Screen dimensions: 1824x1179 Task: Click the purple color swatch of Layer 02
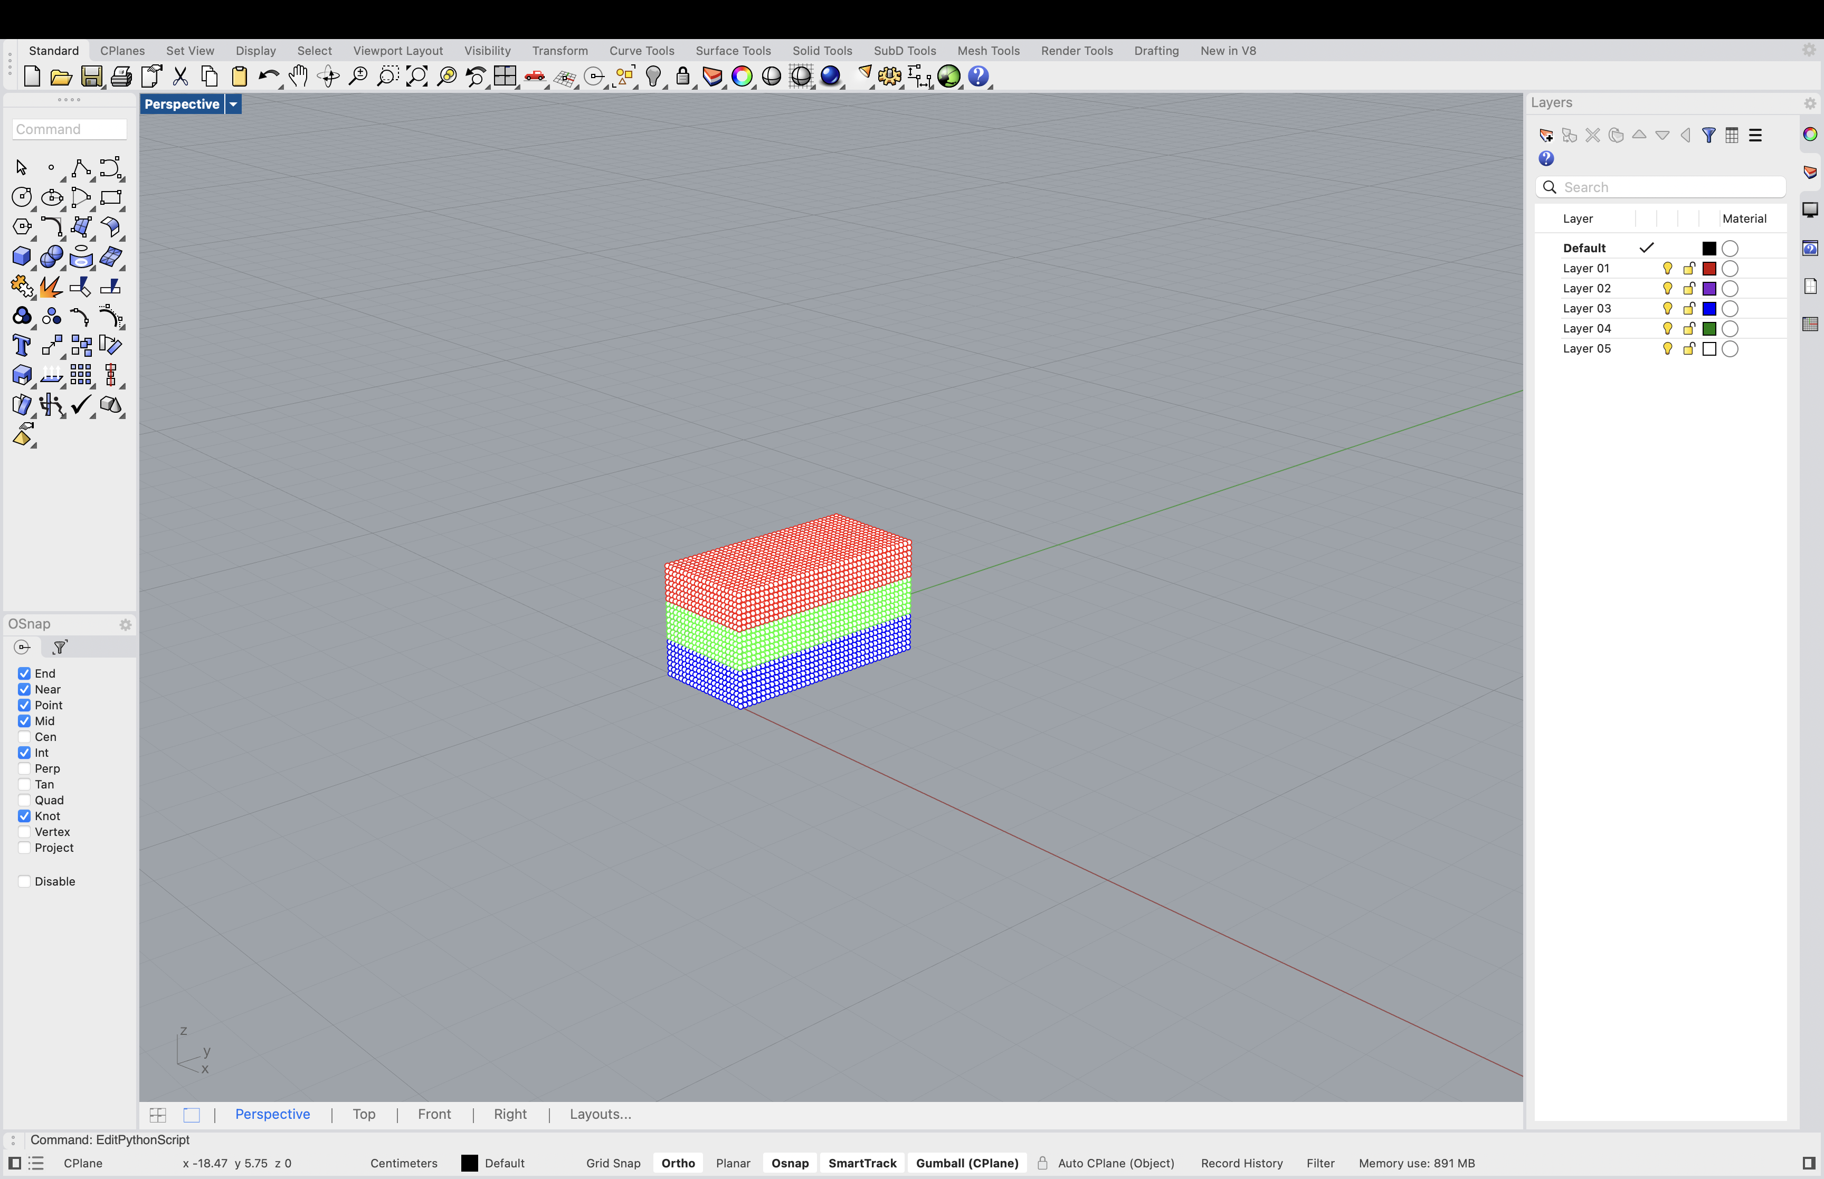1710,288
